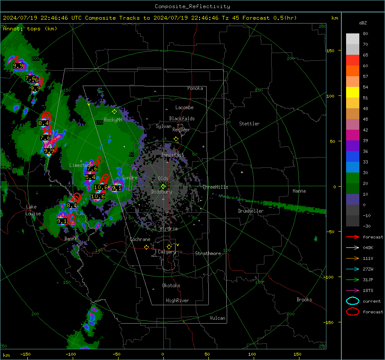
Task: Click the Olds city label
Action: (163, 179)
